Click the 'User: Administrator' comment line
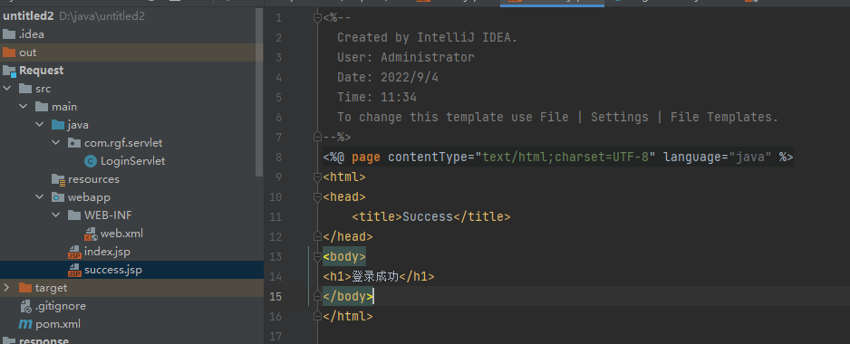The height and width of the screenshot is (344, 850). click(405, 57)
